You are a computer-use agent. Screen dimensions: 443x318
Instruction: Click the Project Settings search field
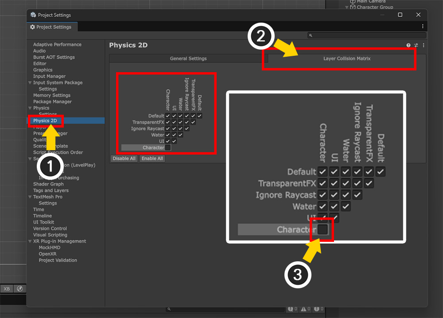click(368, 35)
